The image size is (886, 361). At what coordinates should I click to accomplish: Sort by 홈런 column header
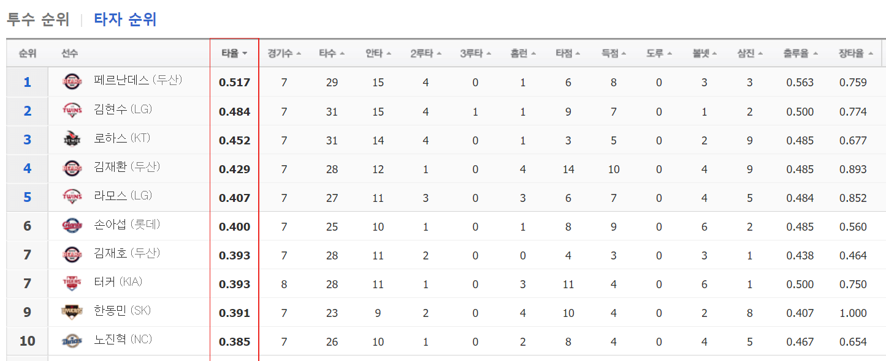pyautogui.click(x=523, y=53)
